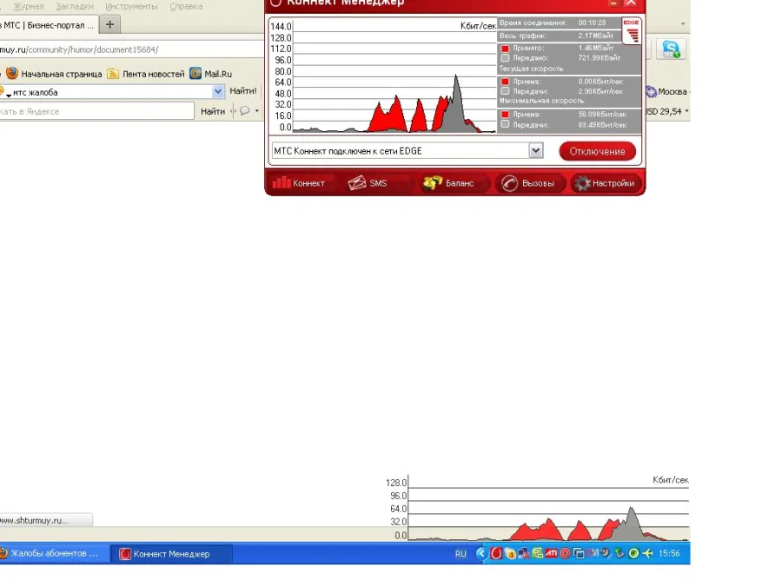Expand the USD 29,54 currency dropdown
The height and width of the screenshot is (586, 782).
[x=686, y=111]
